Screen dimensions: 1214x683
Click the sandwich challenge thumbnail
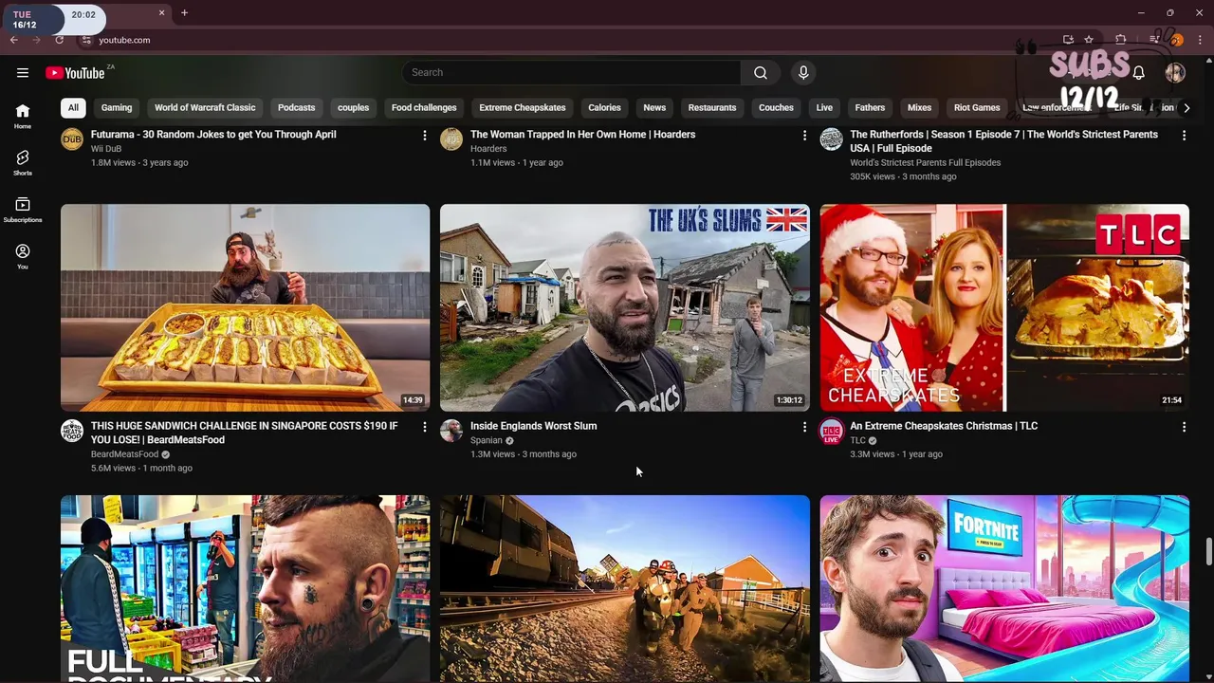pos(245,307)
